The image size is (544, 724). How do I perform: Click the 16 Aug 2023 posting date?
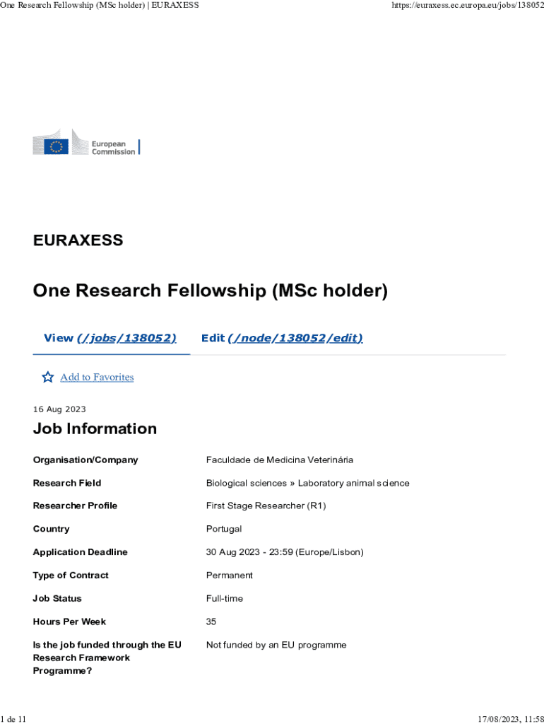pyautogui.click(x=59, y=409)
